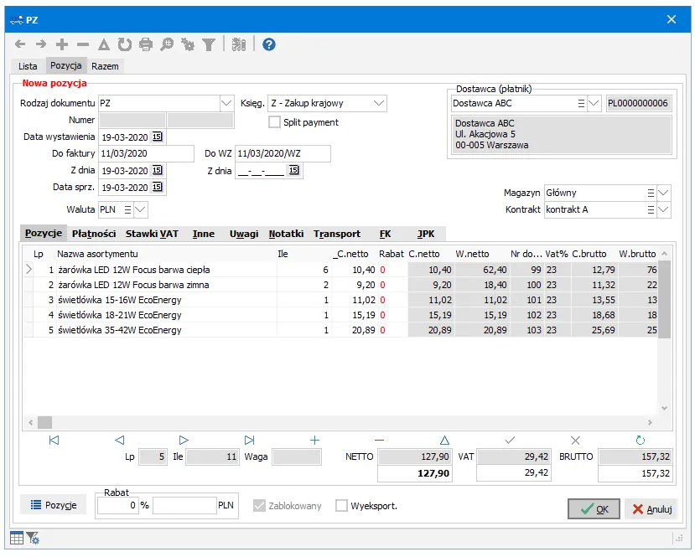This screenshot has width=695, height=557.
Task: Click red minus to delete position
Action: (380, 440)
